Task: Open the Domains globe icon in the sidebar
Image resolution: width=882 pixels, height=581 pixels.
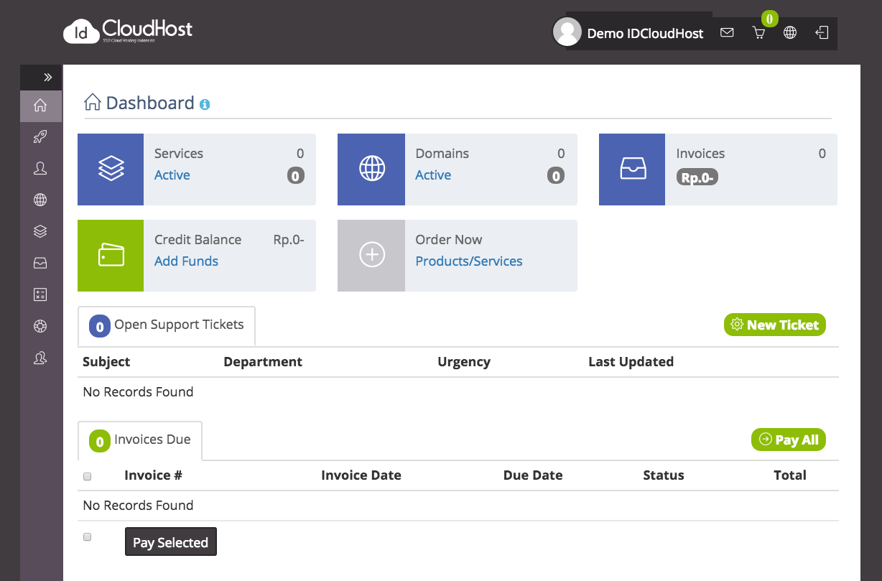Action: pyautogui.click(x=40, y=200)
